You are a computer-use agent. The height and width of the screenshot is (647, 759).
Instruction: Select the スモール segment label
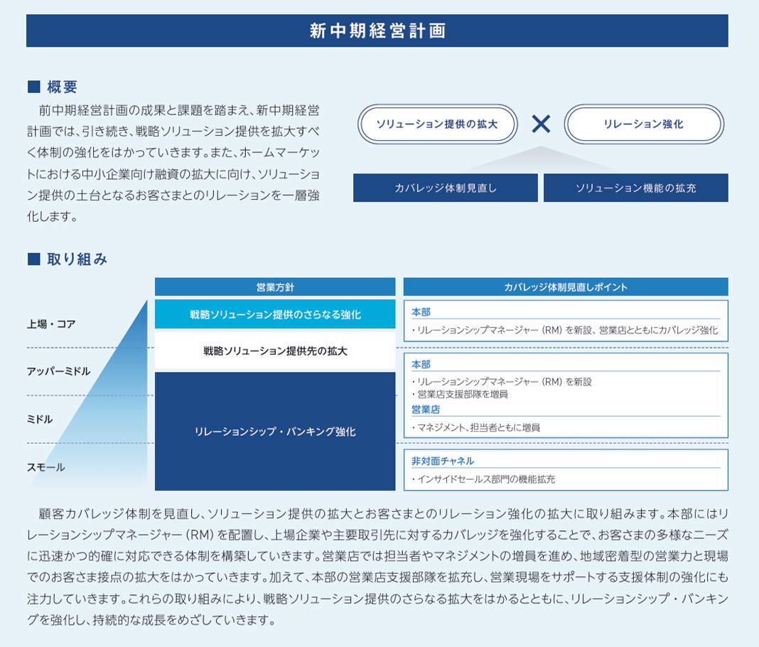[x=45, y=467]
